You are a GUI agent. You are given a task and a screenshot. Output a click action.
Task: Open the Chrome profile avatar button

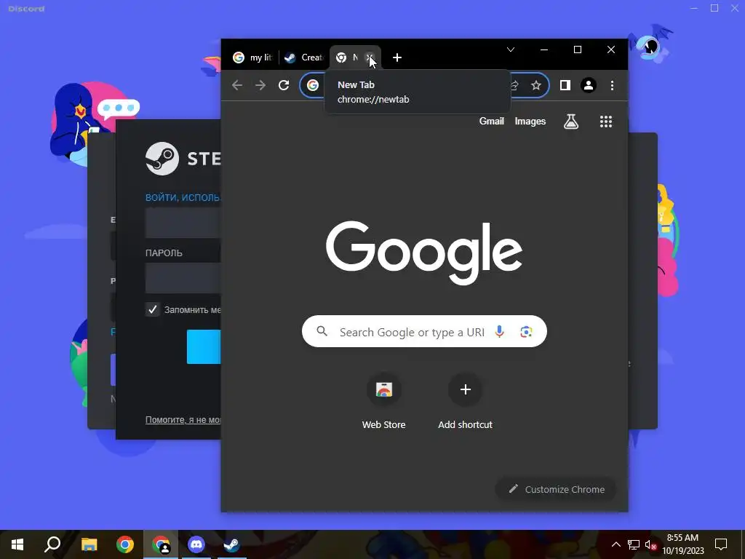click(x=588, y=86)
